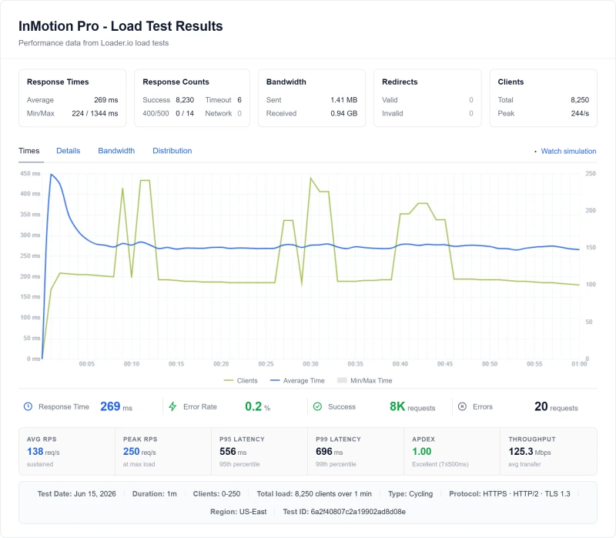Viewport: 616px width, 538px height.
Task: Open the Bandwidth tab
Action: click(x=116, y=151)
